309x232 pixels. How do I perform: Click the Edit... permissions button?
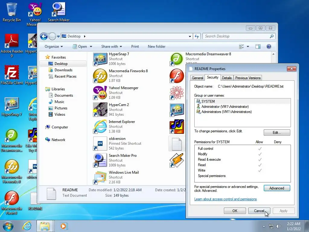coord(277,133)
